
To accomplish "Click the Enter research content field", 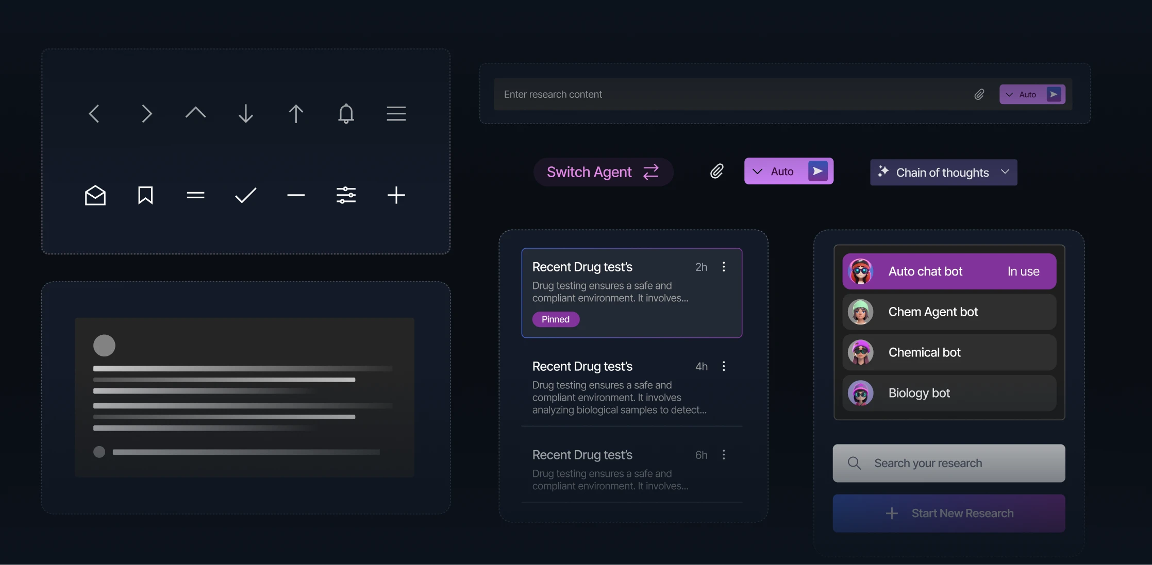I will click(x=670, y=94).
